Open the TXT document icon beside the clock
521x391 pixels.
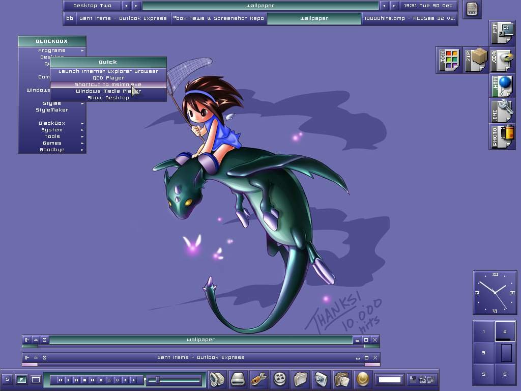click(x=472, y=9)
